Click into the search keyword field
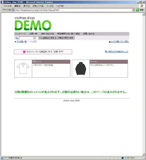The width and height of the screenshot is (146, 160). [26, 38]
